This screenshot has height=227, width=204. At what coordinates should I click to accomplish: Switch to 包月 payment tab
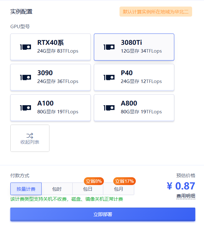[x=119, y=189]
